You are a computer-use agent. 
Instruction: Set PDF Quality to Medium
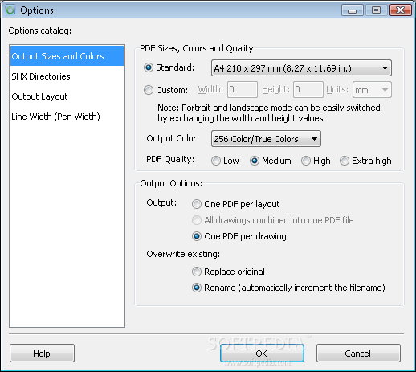[255, 161]
